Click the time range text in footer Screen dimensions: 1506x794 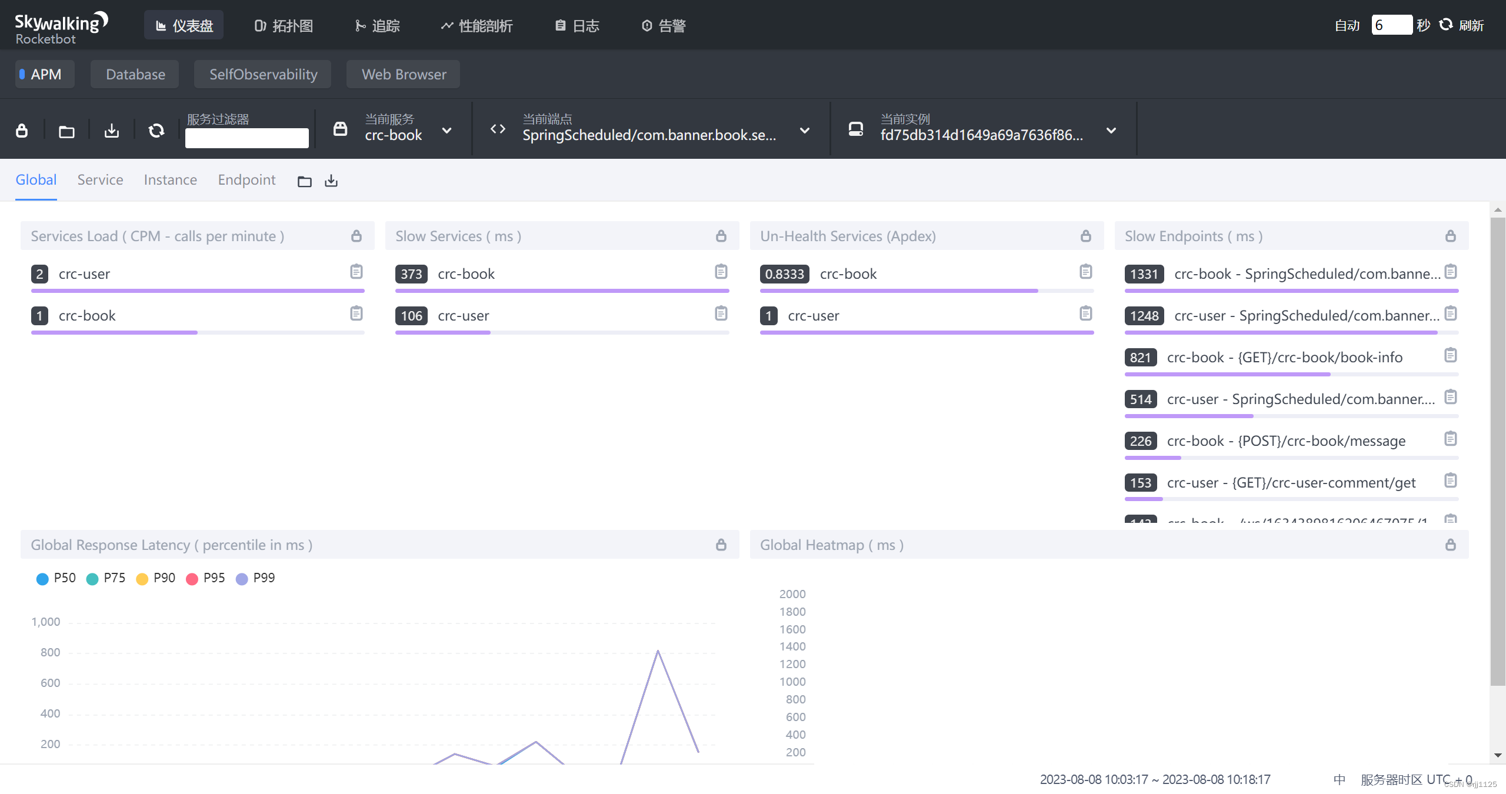point(1155,779)
